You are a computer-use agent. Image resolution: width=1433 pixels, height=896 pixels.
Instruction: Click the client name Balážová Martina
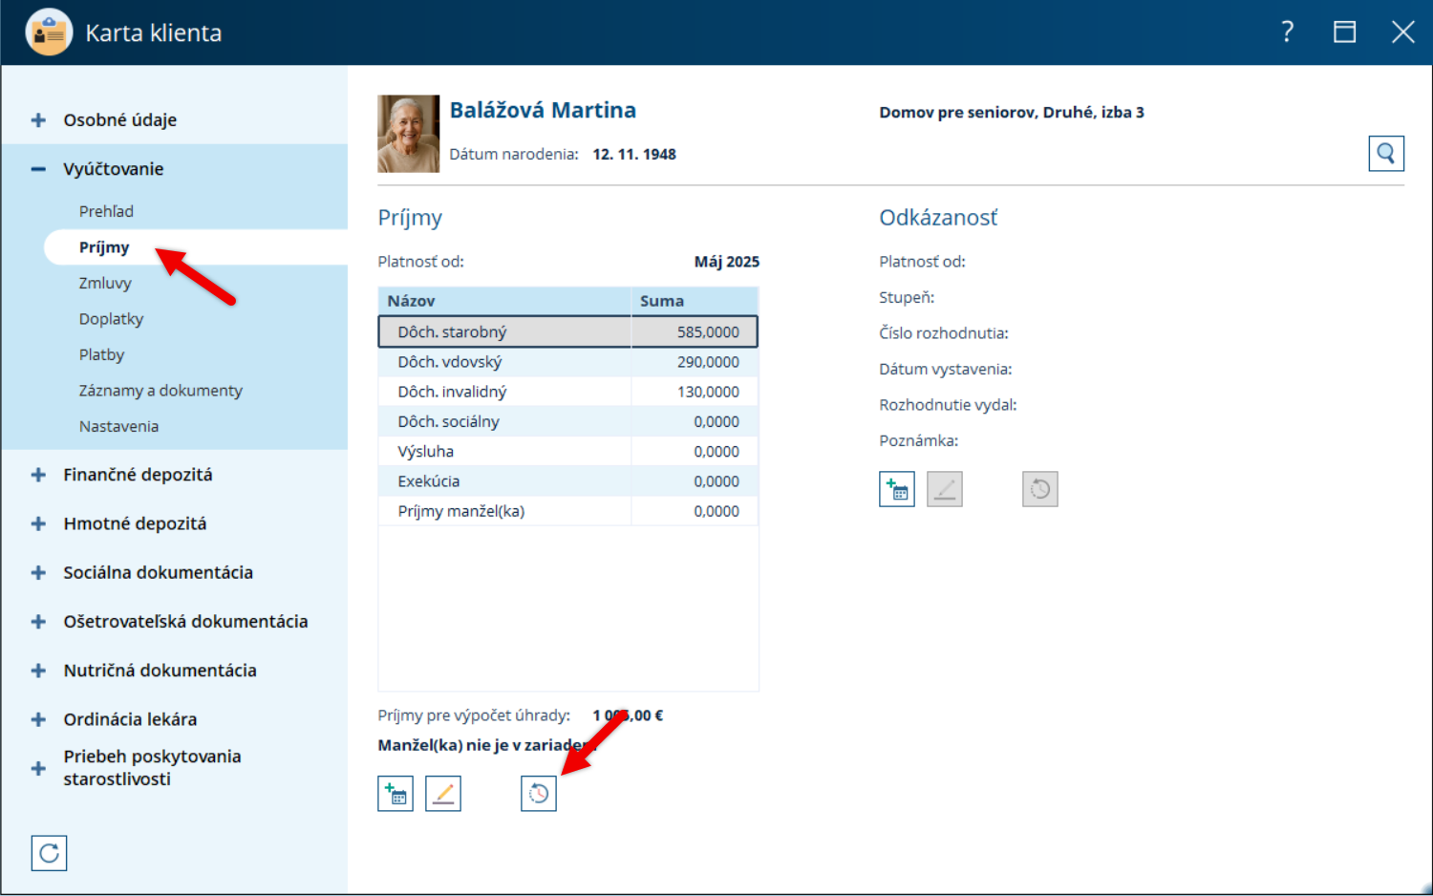(543, 110)
